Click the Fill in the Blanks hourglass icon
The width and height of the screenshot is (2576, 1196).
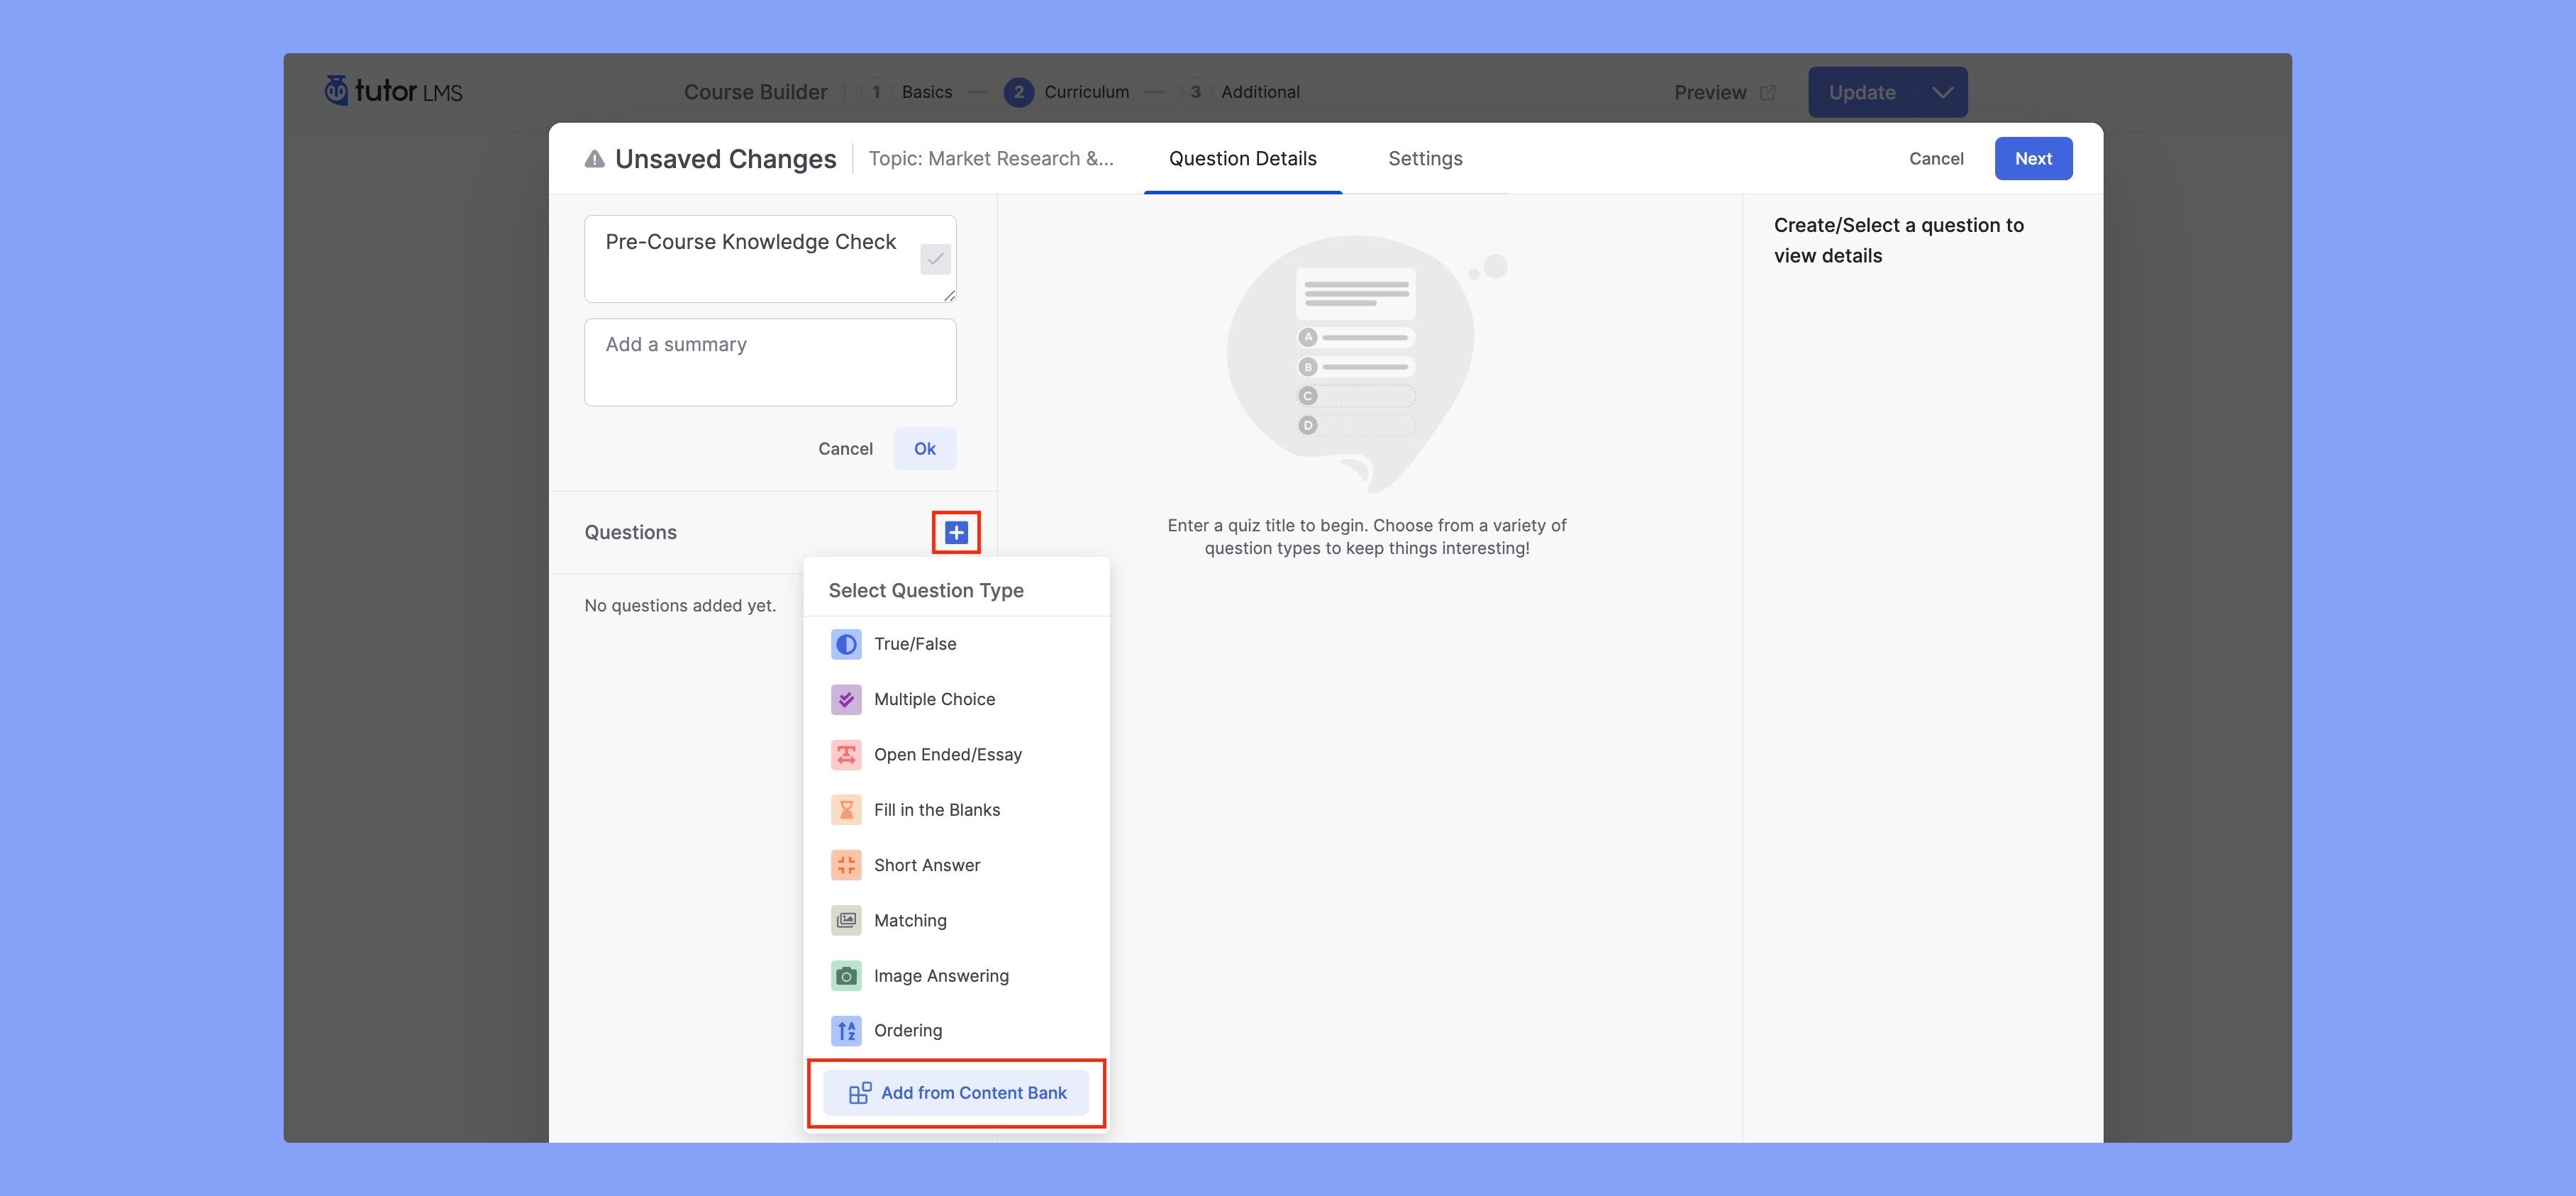coord(846,810)
